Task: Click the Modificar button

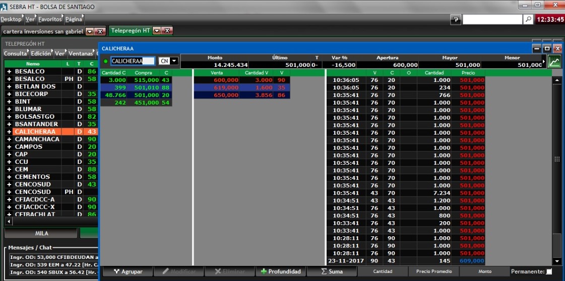Action: click(x=179, y=271)
